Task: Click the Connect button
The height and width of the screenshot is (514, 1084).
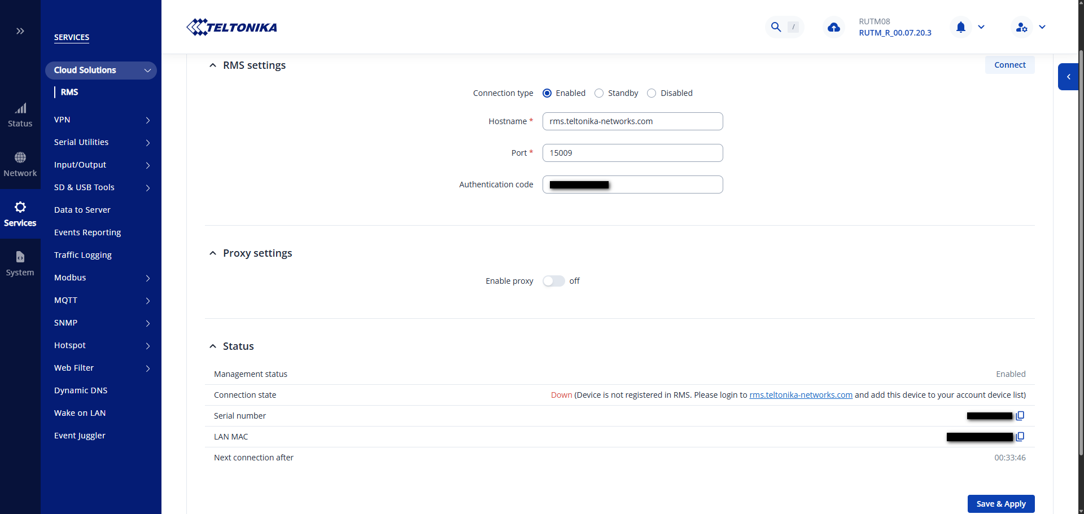Action: (1009, 65)
